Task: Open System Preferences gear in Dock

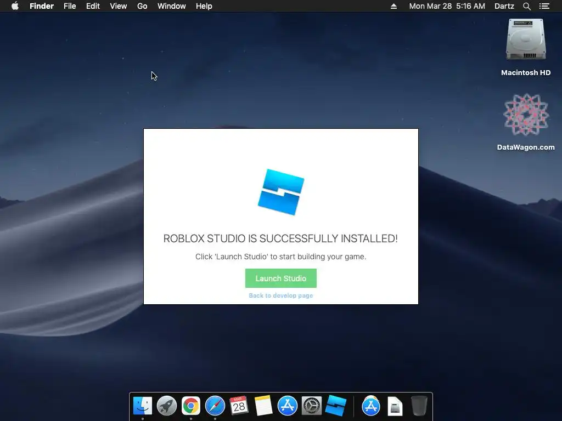Action: click(312, 406)
